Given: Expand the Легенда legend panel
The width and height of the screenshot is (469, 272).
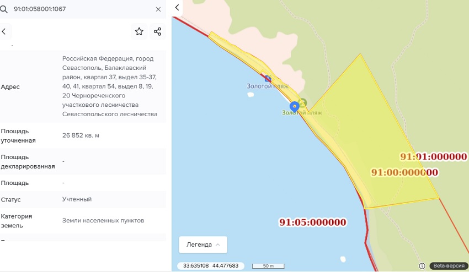Looking at the screenshot, I should pyautogui.click(x=203, y=244).
